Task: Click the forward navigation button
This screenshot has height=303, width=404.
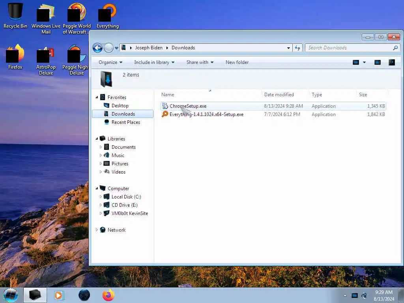Action: tap(109, 48)
